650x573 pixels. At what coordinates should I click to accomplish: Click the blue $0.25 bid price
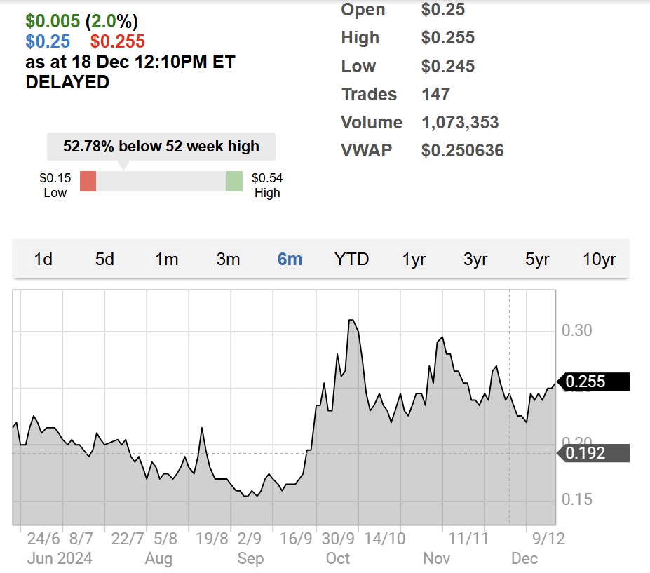pos(48,41)
